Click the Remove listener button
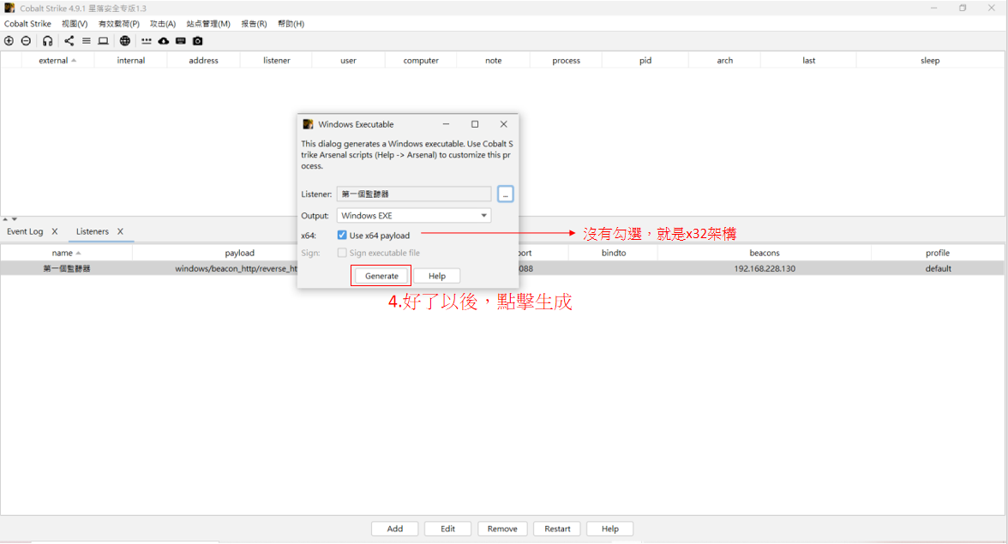 point(502,529)
